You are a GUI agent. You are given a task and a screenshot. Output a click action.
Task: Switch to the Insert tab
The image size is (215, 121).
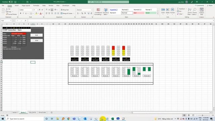[16, 6]
